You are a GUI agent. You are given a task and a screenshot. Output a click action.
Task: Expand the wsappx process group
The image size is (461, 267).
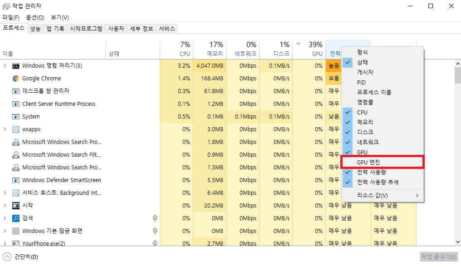tap(5, 129)
